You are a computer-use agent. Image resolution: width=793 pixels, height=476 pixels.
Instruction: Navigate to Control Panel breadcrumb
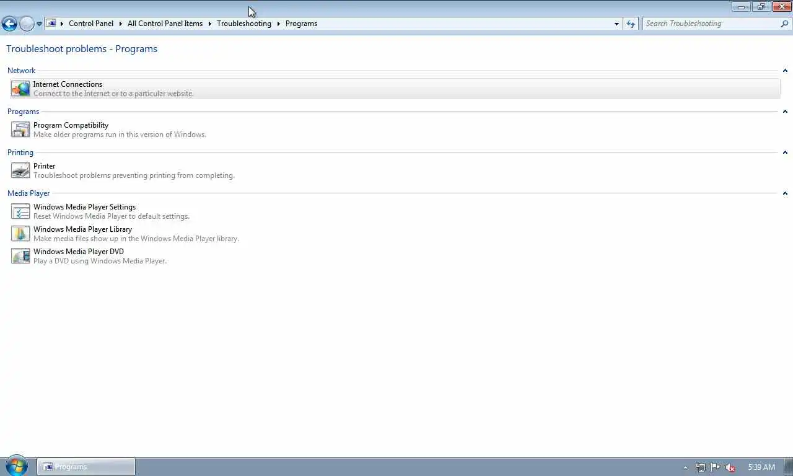click(91, 24)
